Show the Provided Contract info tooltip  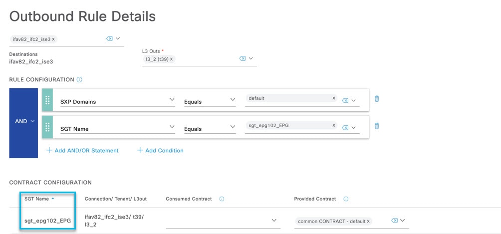[346, 199]
